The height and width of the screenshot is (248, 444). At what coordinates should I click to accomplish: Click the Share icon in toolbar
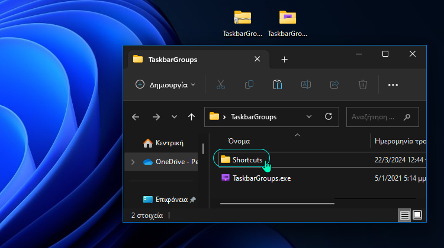point(334,84)
